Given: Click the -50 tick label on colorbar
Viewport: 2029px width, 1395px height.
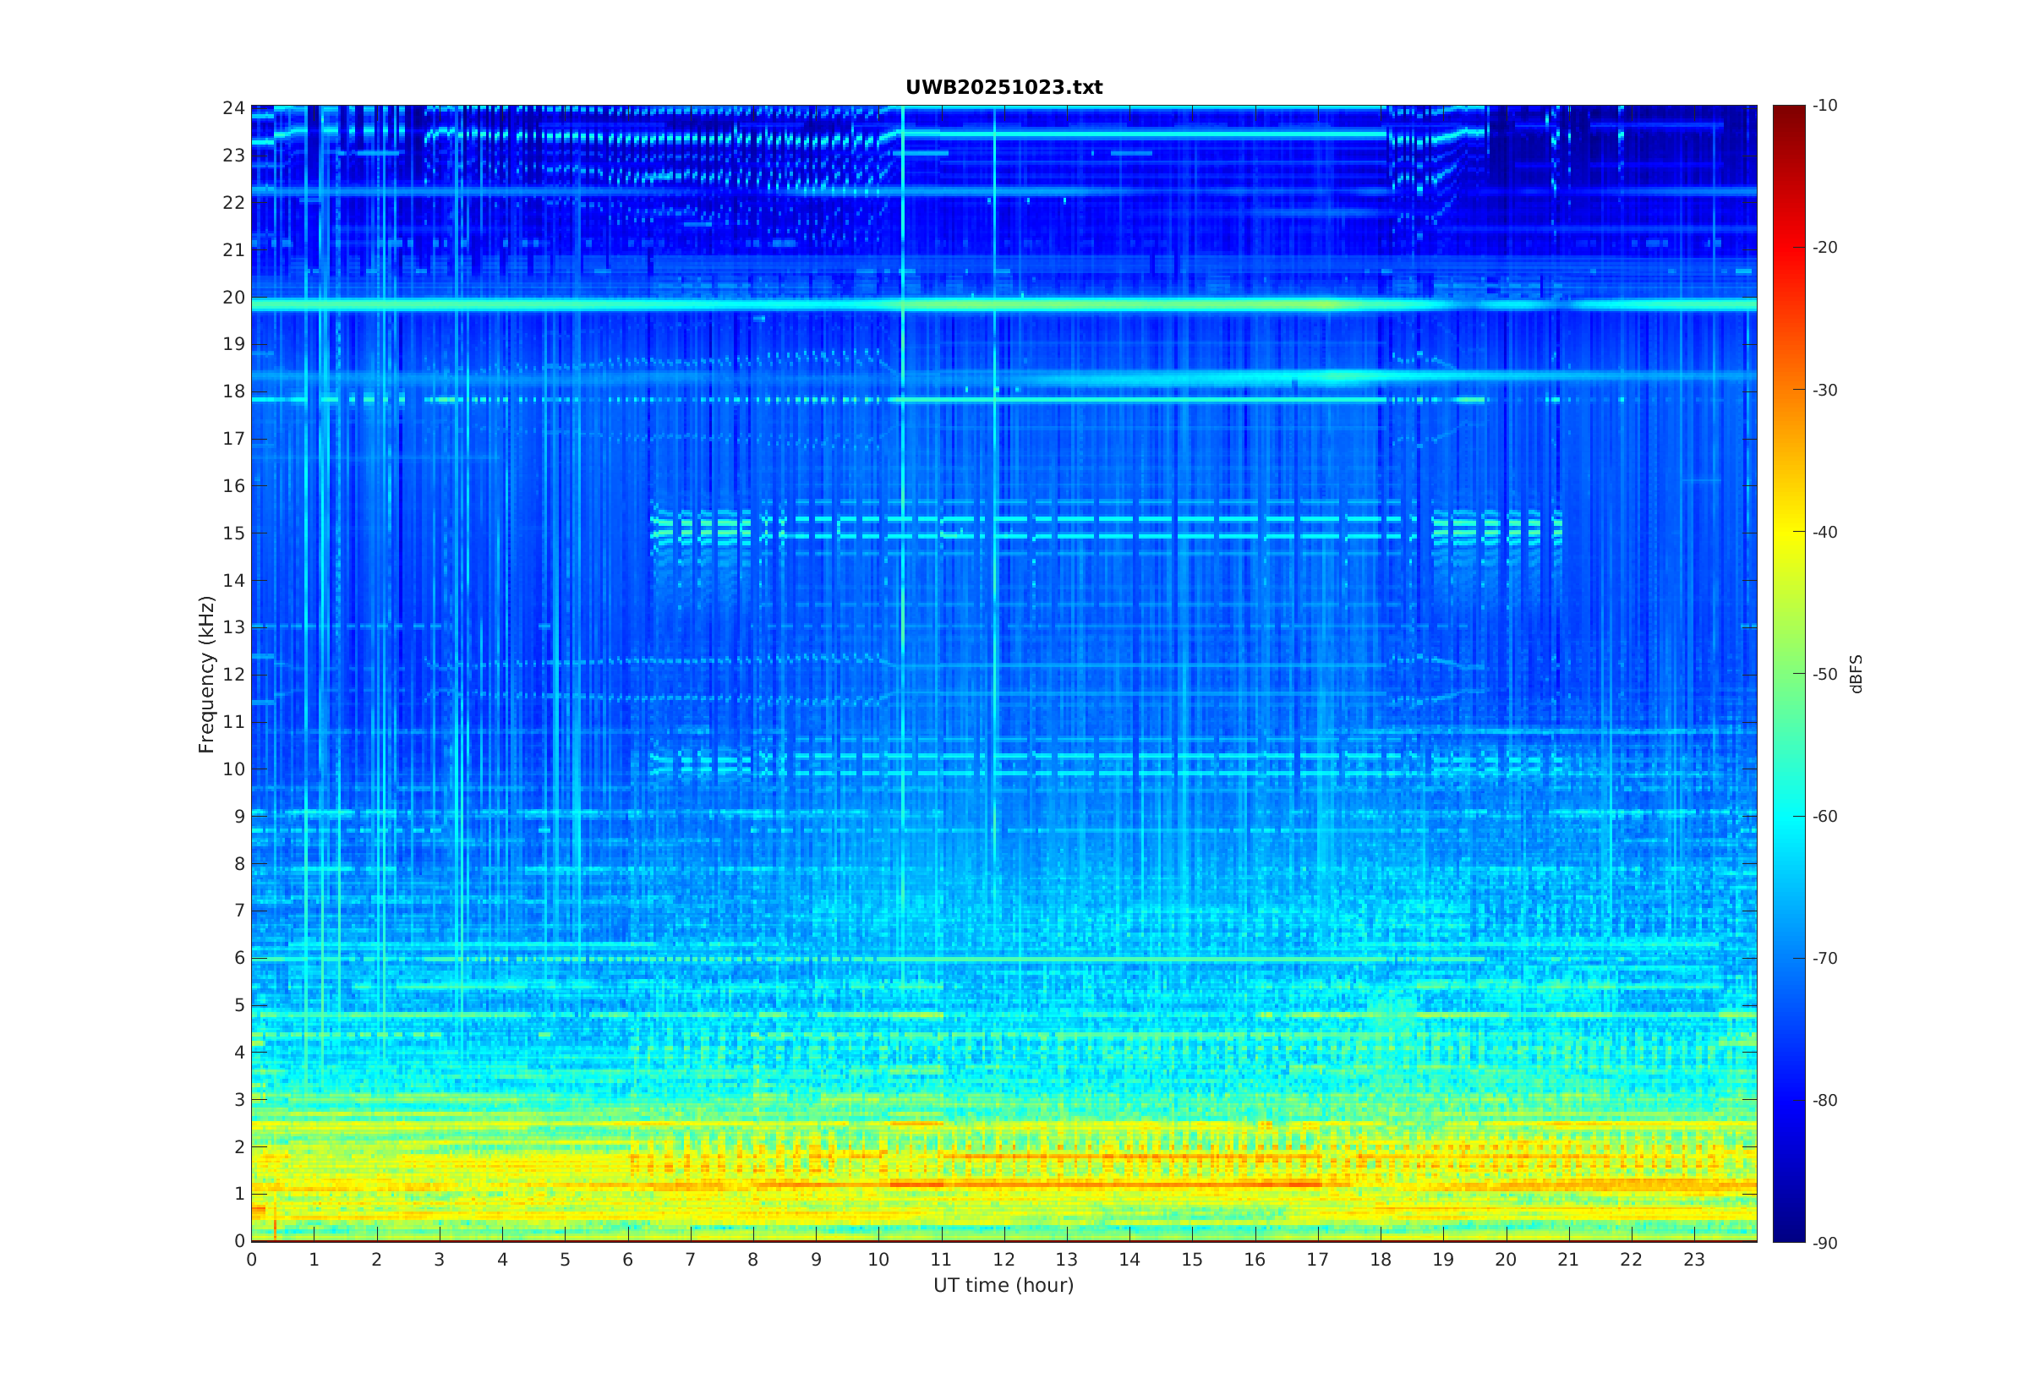Looking at the screenshot, I should click(x=1824, y=674).
